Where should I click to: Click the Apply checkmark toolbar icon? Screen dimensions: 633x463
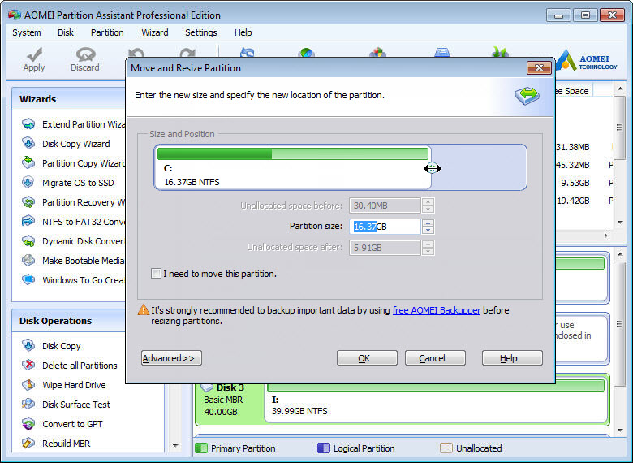click(x=34, y=54)
